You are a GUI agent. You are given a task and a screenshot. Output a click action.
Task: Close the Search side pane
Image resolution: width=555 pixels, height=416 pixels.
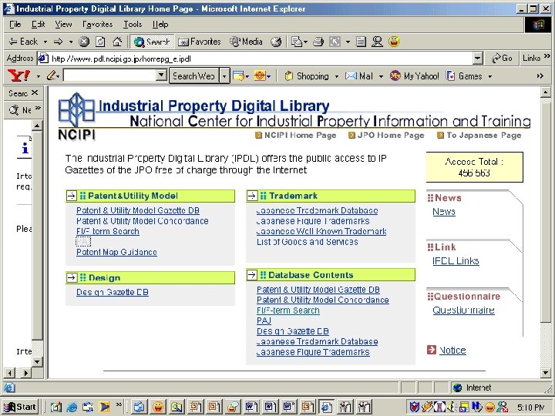35,92
